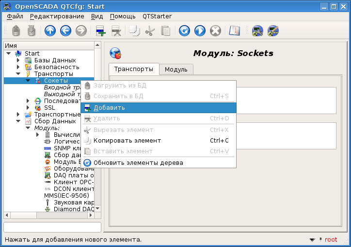This screenshot has width=351, height=247.
Task: Click the refresh page toolbar icon
Action: point(184,31)
